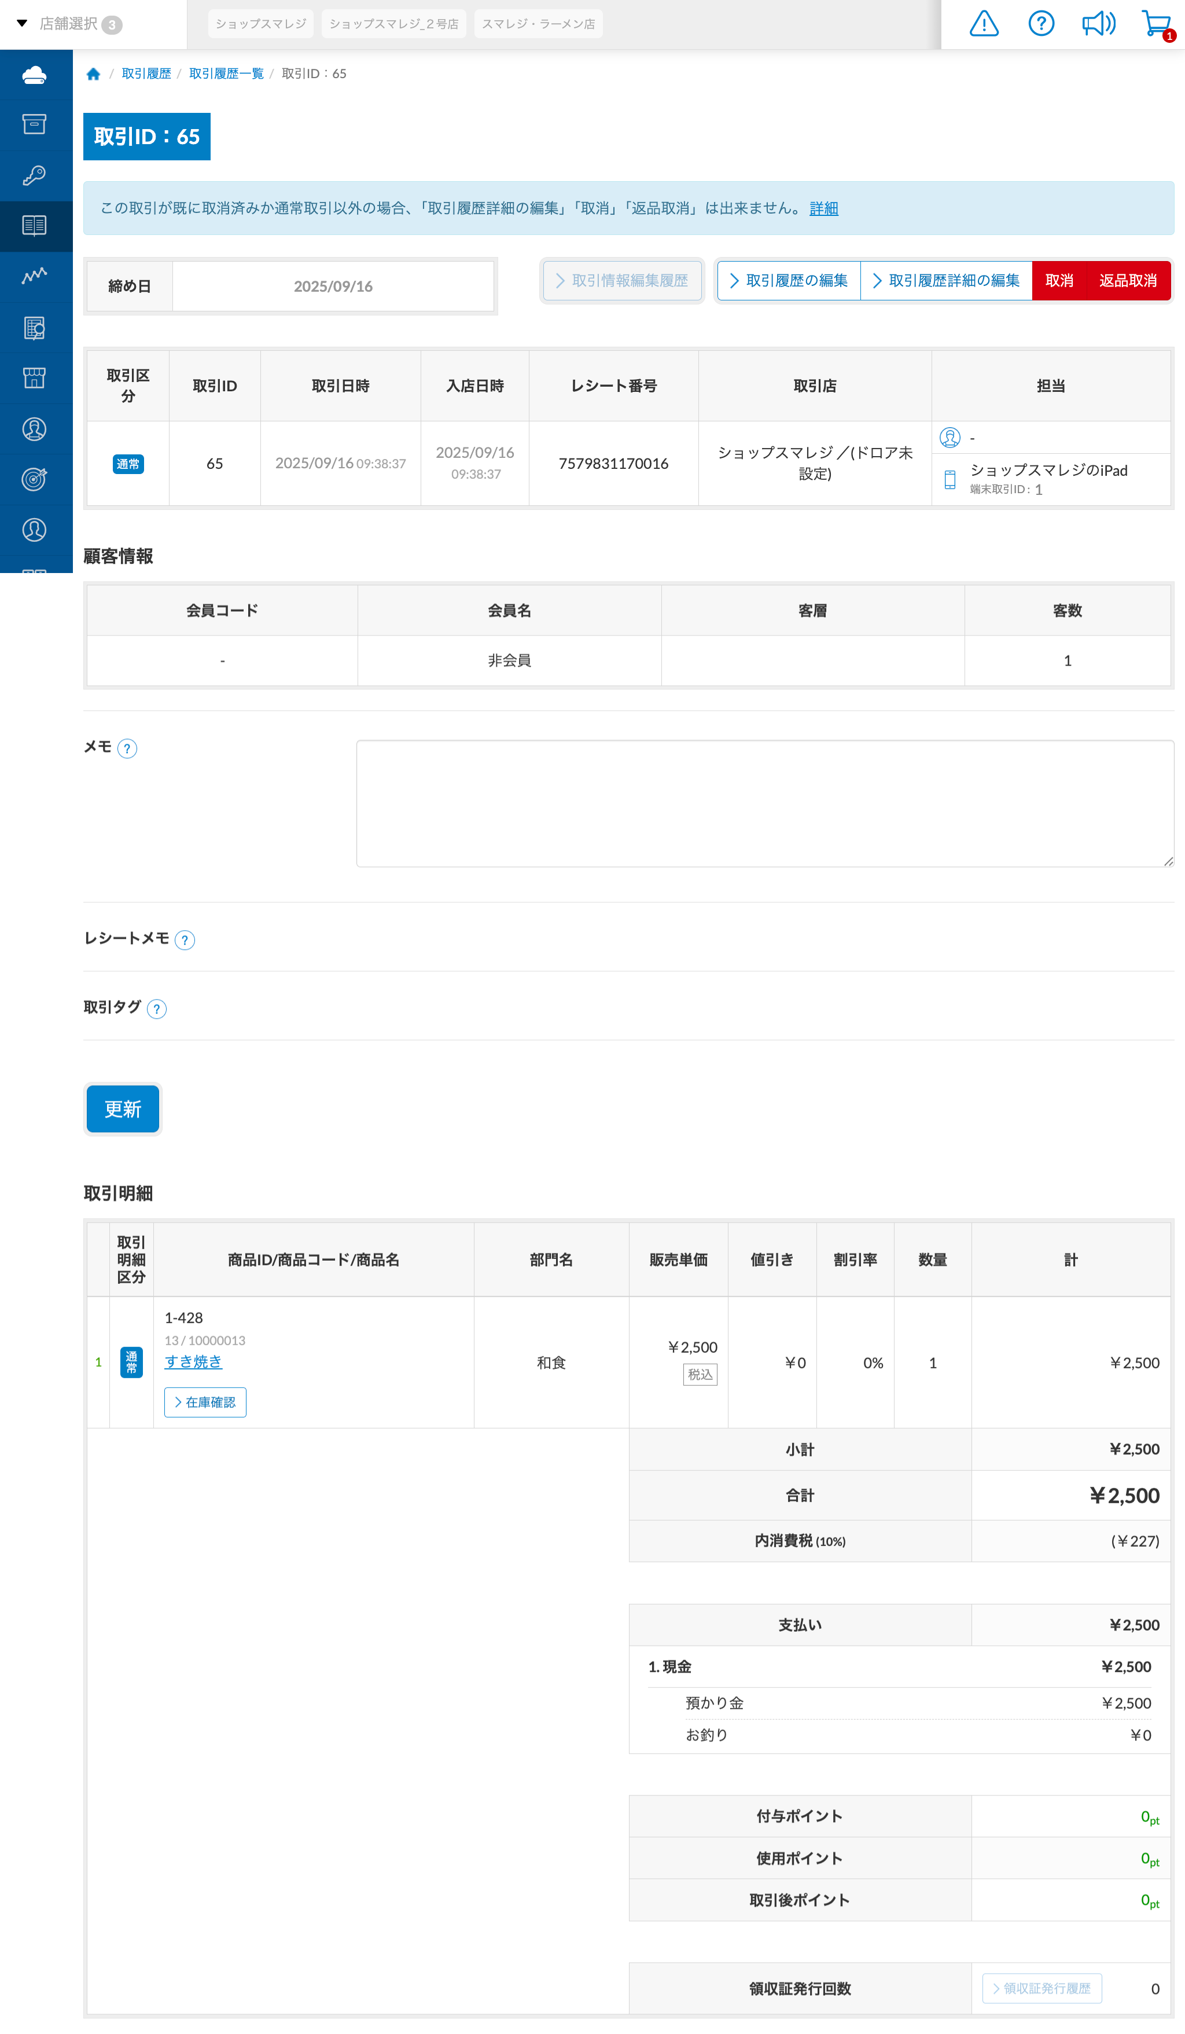The width and height of the screenshot is (1185, 2034).
Task: Click the 取引履歴の編集 button
Action: click(788, 280)
